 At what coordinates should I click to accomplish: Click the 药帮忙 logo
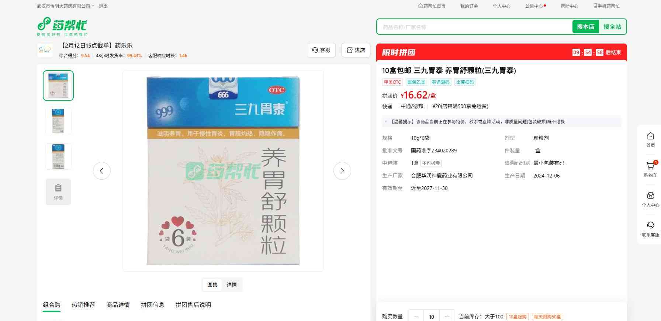[x=62, y=26]
